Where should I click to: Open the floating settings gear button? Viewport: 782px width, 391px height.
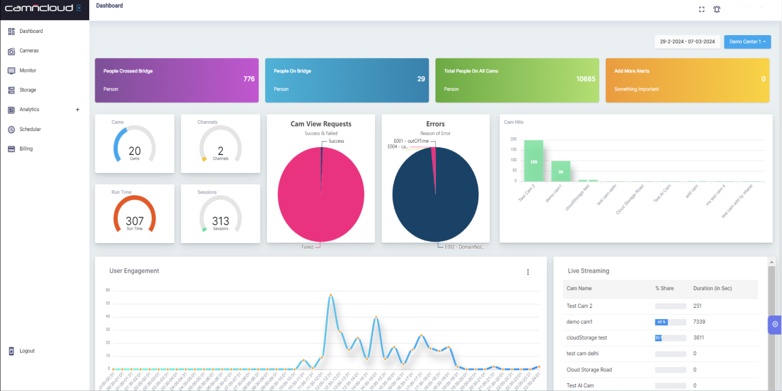(775, 325)
